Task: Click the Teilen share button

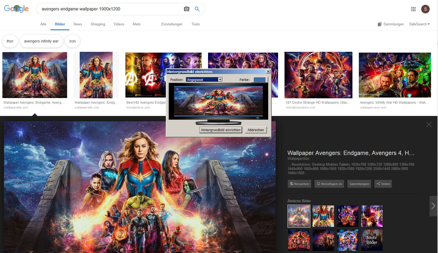Action: point(383,184)
